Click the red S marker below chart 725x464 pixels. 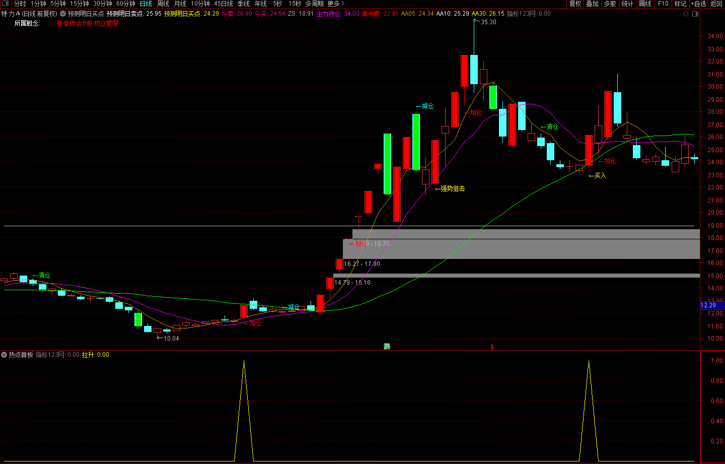tap(492, 347)
